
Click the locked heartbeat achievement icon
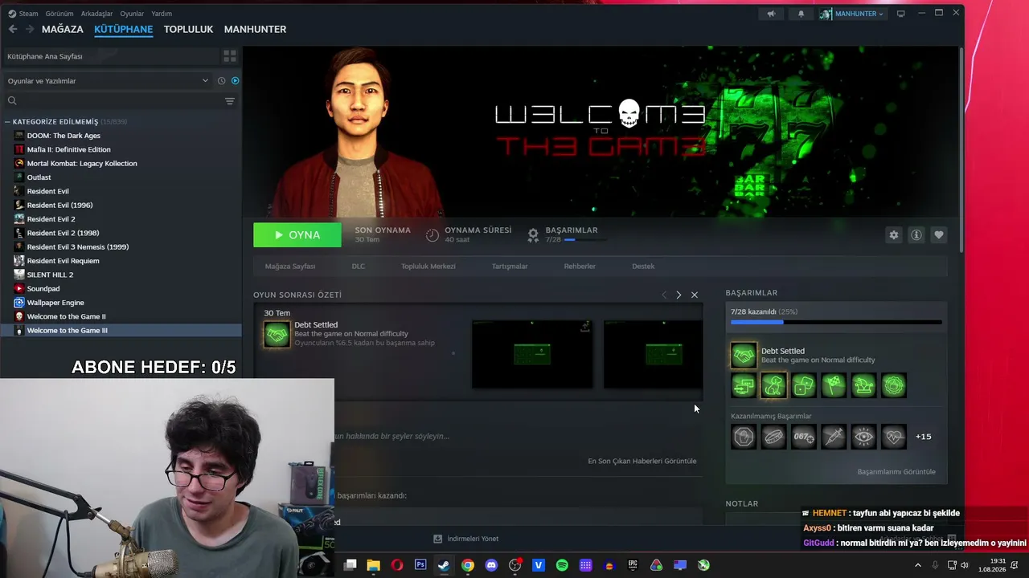click(894, 437)
